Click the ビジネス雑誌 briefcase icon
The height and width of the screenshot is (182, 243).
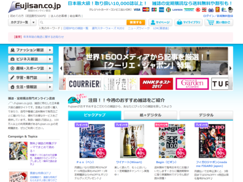(x=13, y=59)
